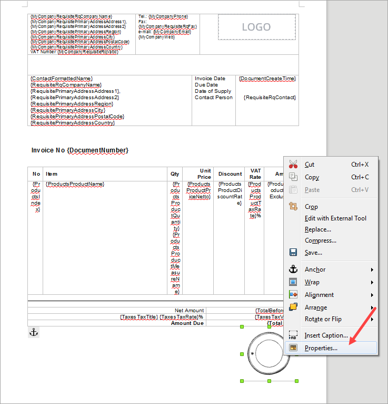The image size is (388, 404).
Task: Click the {ContactFormattedName} placeholder
Action: coord(62,79)
